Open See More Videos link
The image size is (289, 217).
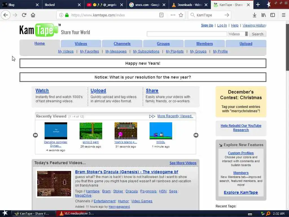tap(183, 163)
